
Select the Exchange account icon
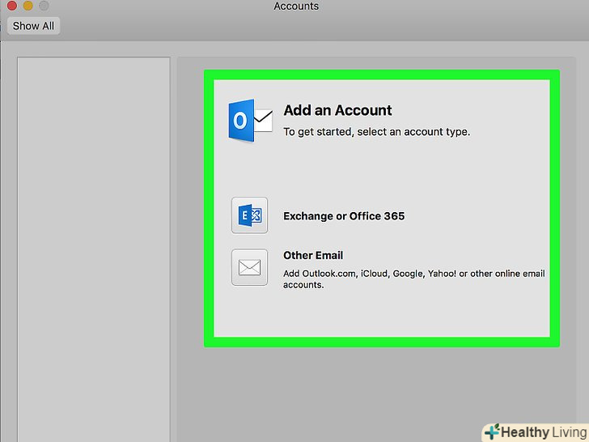249,215
